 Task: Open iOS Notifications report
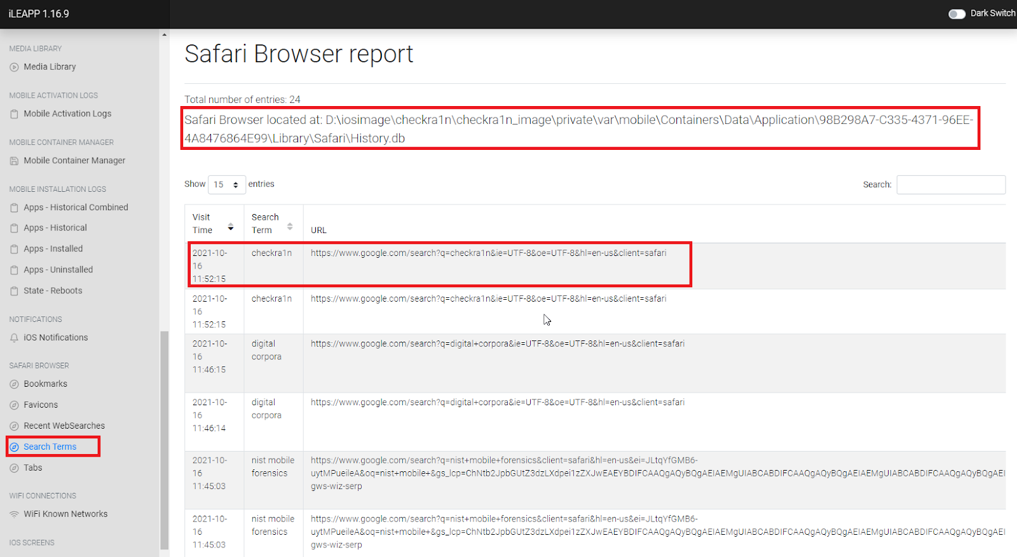pos(56,338)
